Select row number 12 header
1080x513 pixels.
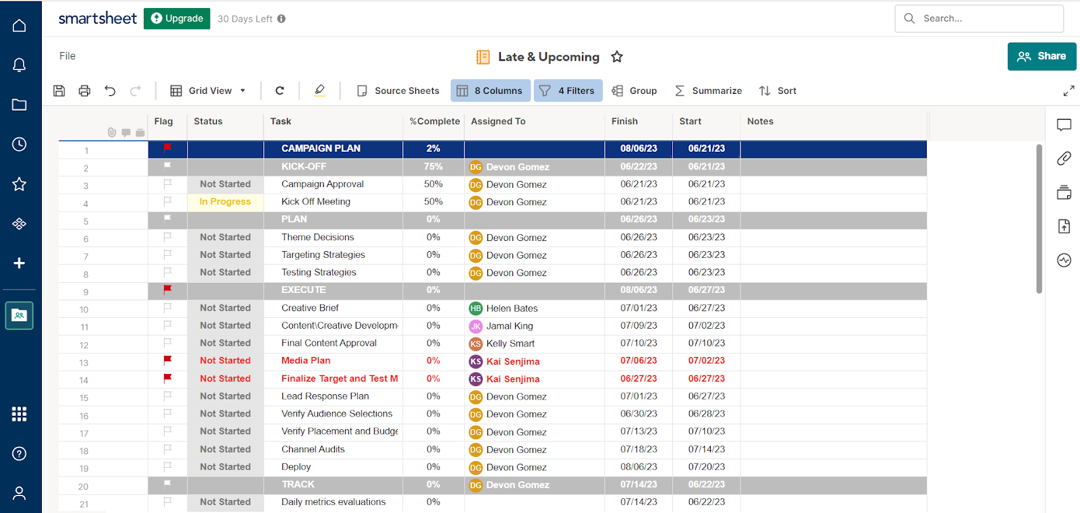point(84,345)
